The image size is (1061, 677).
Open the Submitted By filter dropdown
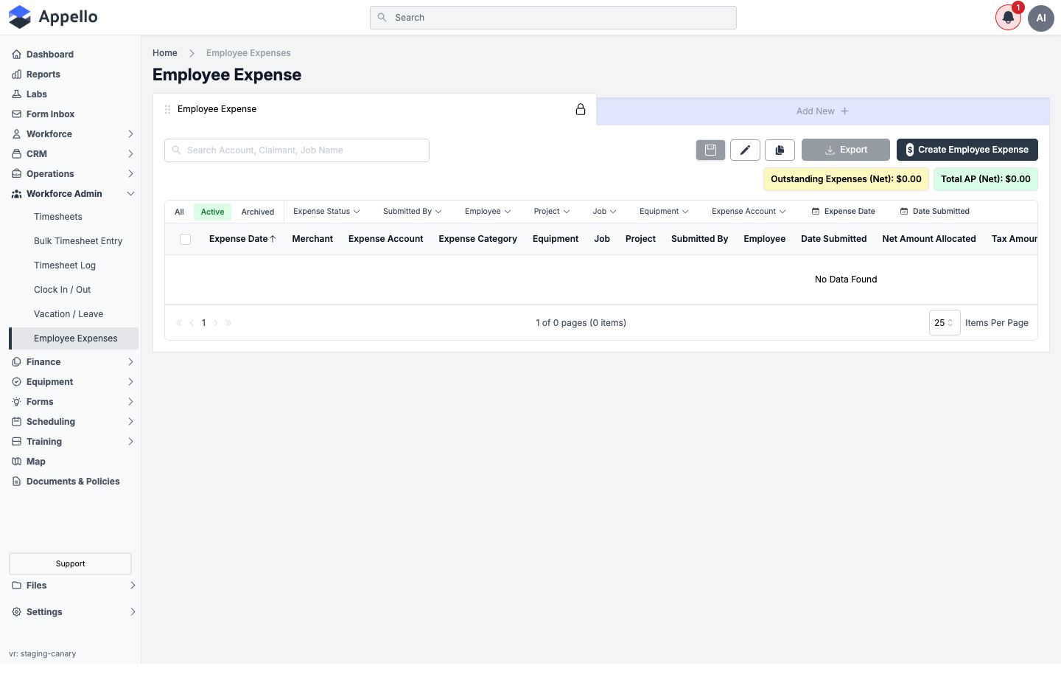pyautogui.click(x=412, y=212)
